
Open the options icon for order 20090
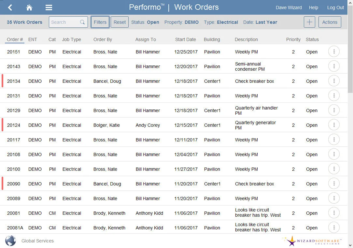coord(334,183)
